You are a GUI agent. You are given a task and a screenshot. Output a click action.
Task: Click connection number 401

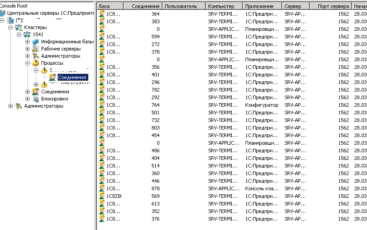(155, 75)
